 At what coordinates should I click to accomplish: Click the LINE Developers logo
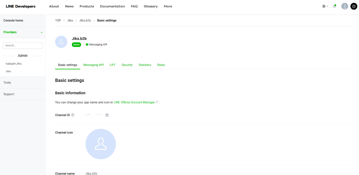point(21,6)
